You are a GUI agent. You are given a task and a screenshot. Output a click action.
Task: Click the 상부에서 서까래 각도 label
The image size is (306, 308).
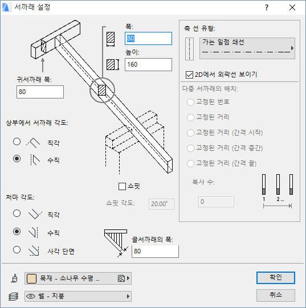point(37,123)
